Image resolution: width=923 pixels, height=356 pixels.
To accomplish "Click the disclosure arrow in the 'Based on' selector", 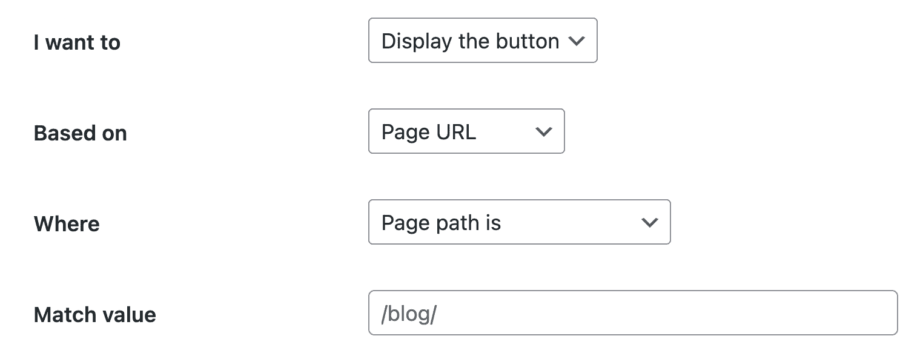I will pyautogui.click(x=543, y=131).
